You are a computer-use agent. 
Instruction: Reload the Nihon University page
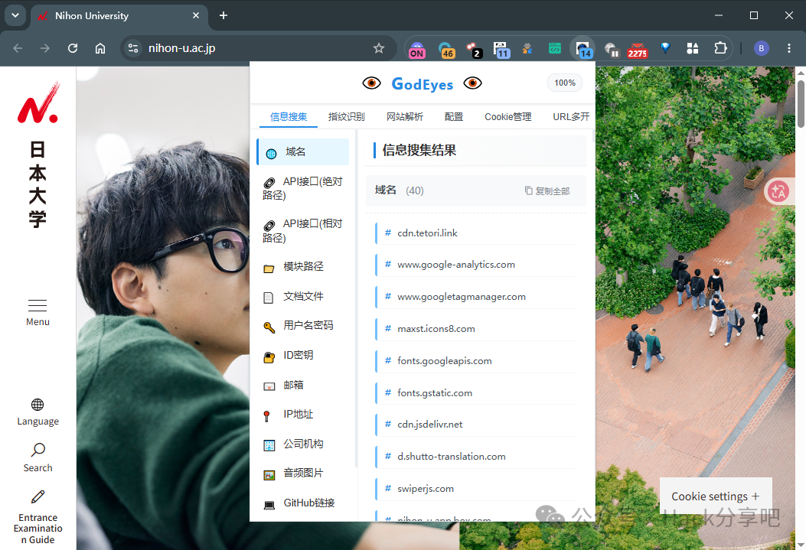tap(73, 48)
